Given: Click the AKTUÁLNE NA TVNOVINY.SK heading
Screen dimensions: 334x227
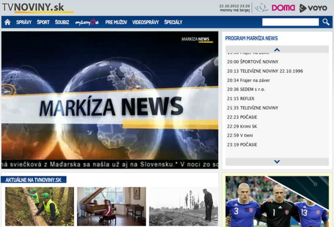Looking at the screenshot, I should pos(34,180).
